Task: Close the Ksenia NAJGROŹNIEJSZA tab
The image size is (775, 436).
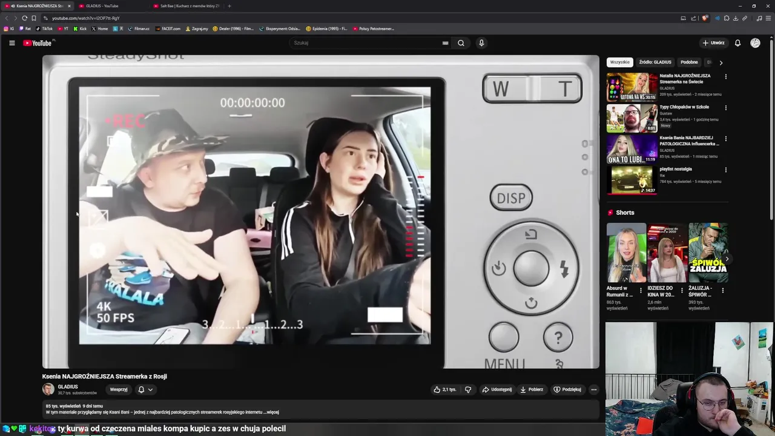Action: point(69,6)
